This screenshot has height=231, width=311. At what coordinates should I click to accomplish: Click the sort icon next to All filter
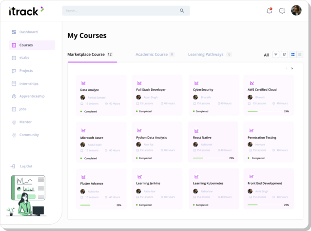[284, 55]
